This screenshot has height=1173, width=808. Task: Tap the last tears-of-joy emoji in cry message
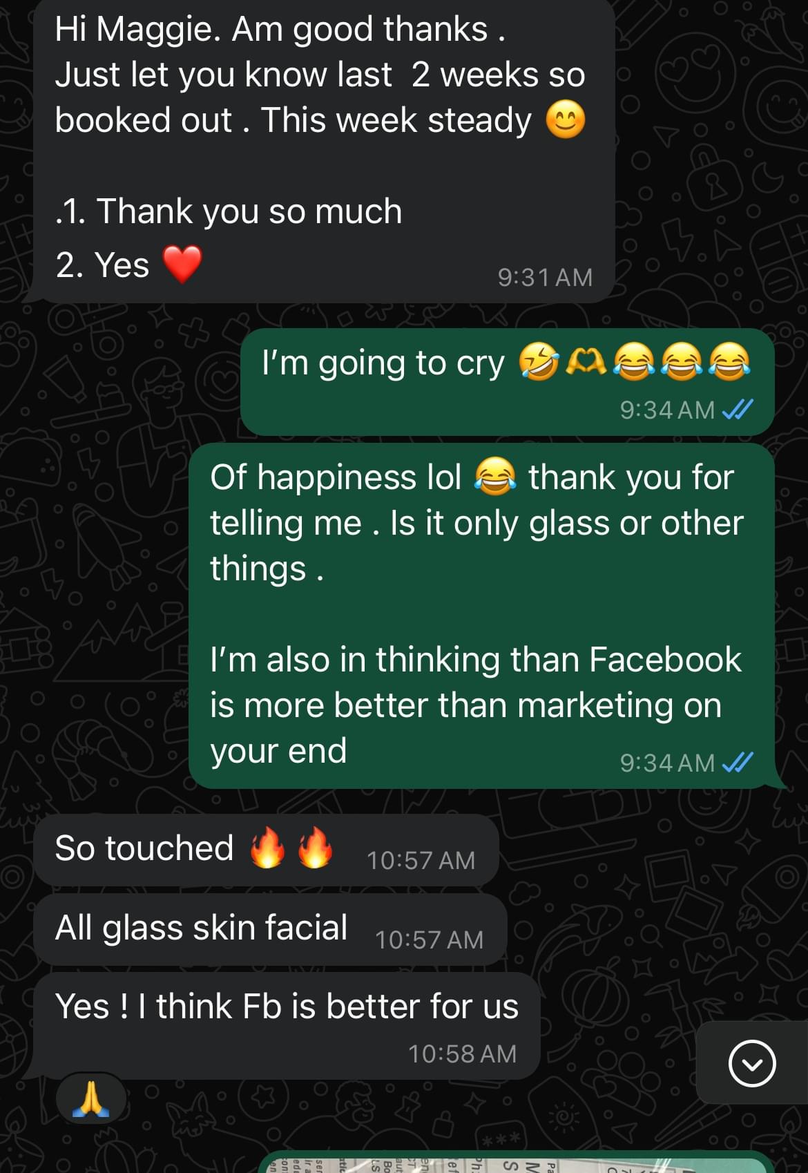click(730, 362)
